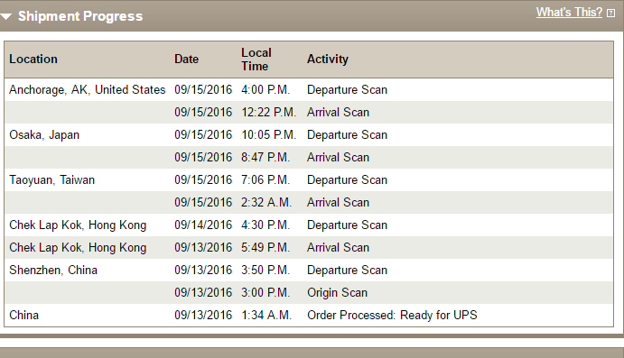Select the Chek Lap Kok 5:49 P.M. row
Viewport: 624px width, 358px height.
309,248
